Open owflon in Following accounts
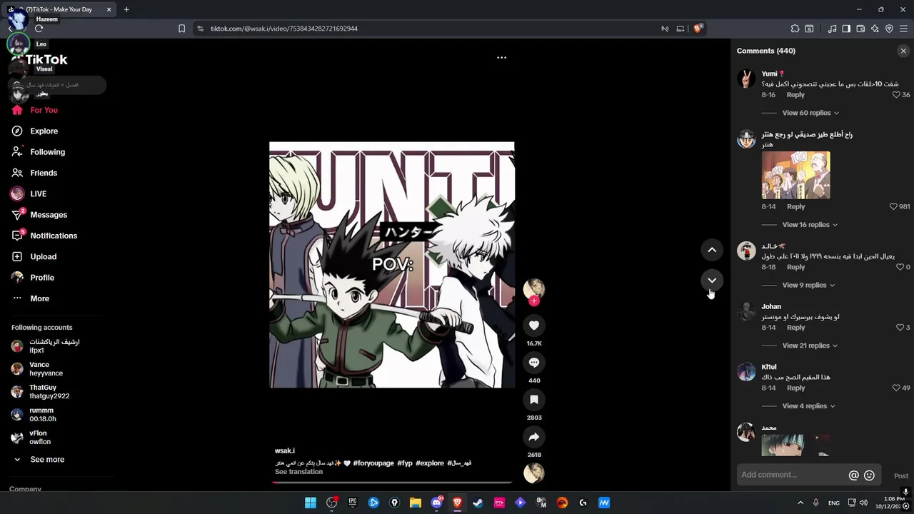914x514 pixels. 39,438
